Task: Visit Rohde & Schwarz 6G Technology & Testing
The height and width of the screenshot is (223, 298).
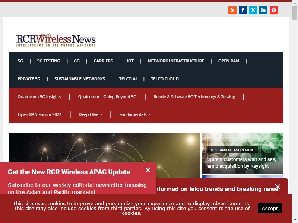Action: [x=194, y=97]
